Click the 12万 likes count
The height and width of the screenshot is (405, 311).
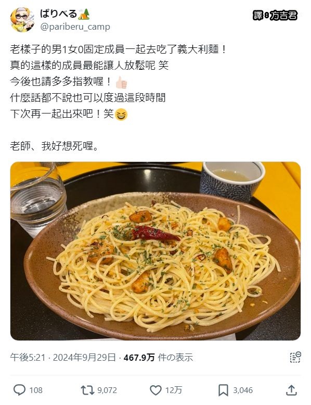click(x=174, y=390)
